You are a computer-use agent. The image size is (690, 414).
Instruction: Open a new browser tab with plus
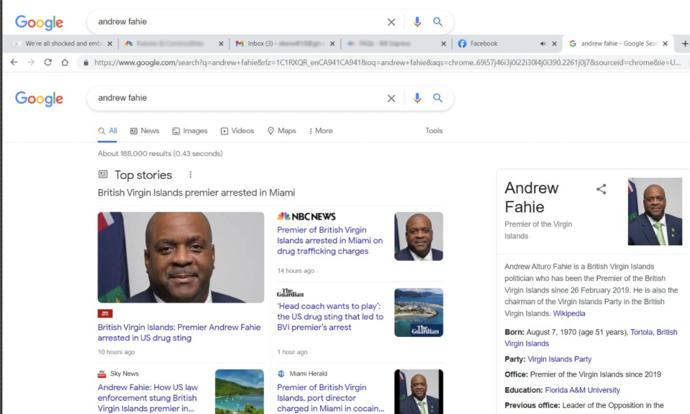pyautogui.click(x=684, y=44)
